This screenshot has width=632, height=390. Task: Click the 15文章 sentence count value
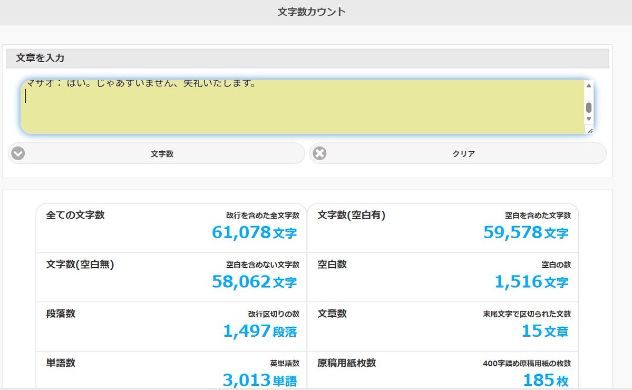[545, 331]
